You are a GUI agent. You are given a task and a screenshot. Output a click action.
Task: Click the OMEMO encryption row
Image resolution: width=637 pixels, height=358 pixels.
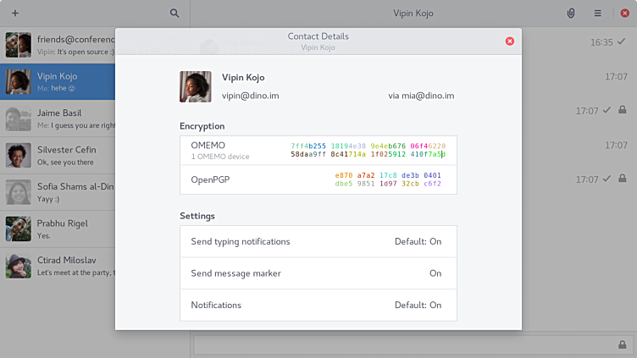(x=229, y=151)
